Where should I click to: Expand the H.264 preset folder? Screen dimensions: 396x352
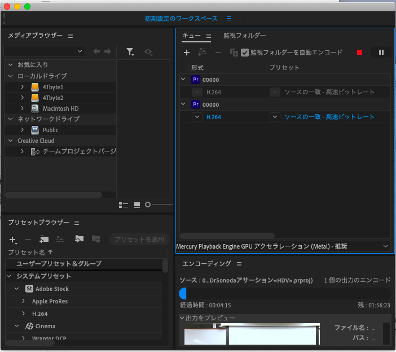24,314
